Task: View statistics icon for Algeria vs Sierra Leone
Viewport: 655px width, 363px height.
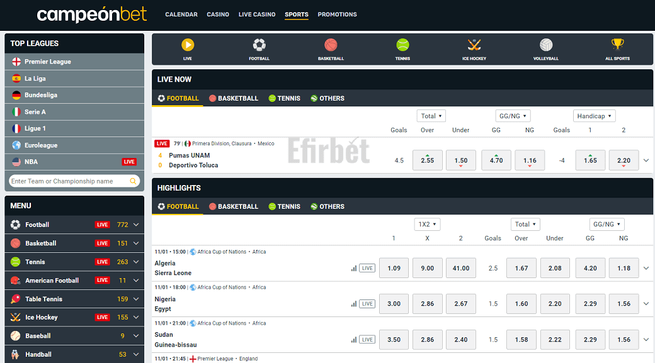Action: pos(354,268)
